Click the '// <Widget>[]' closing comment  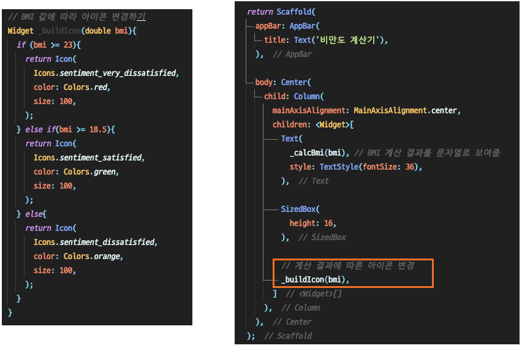[x=314, y=293]
